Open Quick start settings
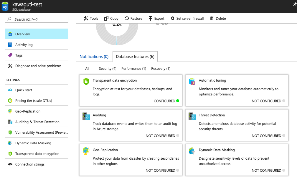This screenshot has height=177, width=297. coord(37,90)
